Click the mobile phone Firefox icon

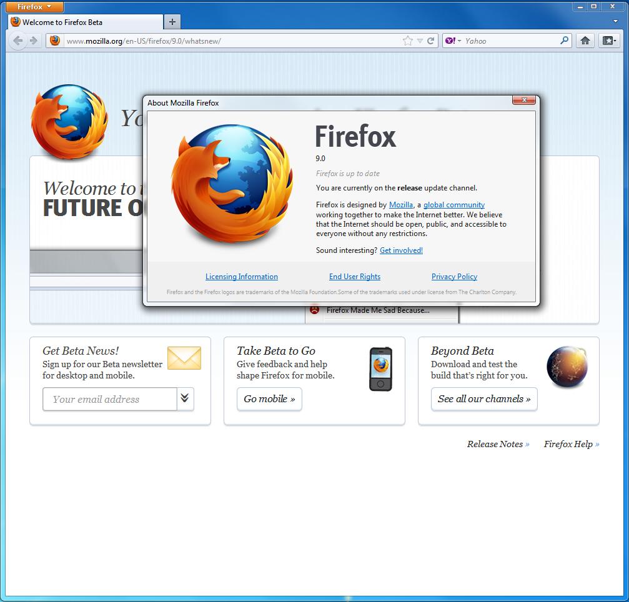point(380,368)
